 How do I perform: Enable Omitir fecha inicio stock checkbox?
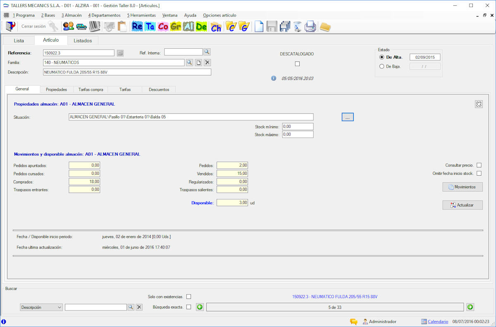coord(479,173)
